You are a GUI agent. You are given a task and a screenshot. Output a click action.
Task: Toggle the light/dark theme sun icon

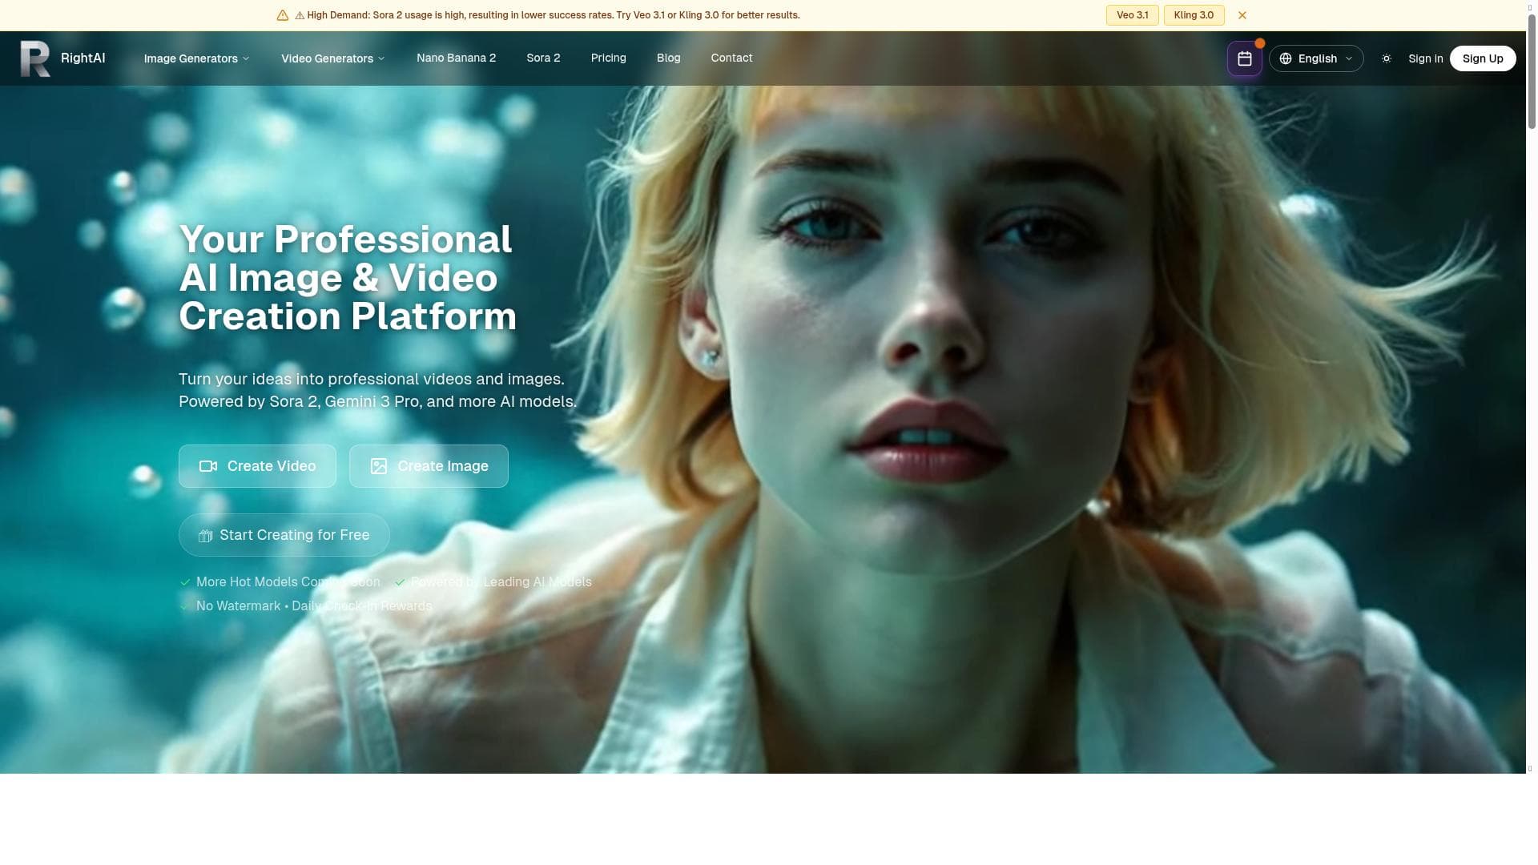(1386, 58)
